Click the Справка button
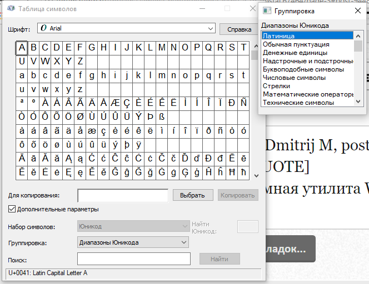Viewport: 369px width, 284px height. tap(239, 29)
